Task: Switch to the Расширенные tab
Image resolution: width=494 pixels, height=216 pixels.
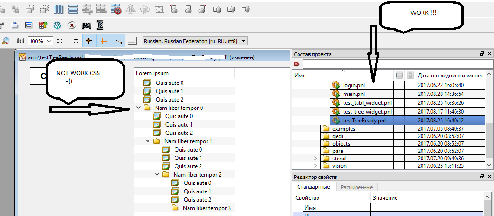Action: 357,187
